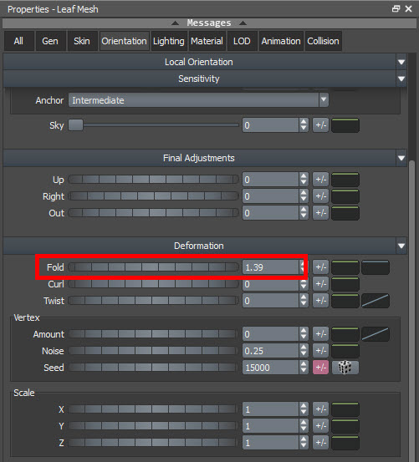Viewport: 419px width, 462px height.
Task: Open the Twist diagonal profile curve
Action: point(376,301)
